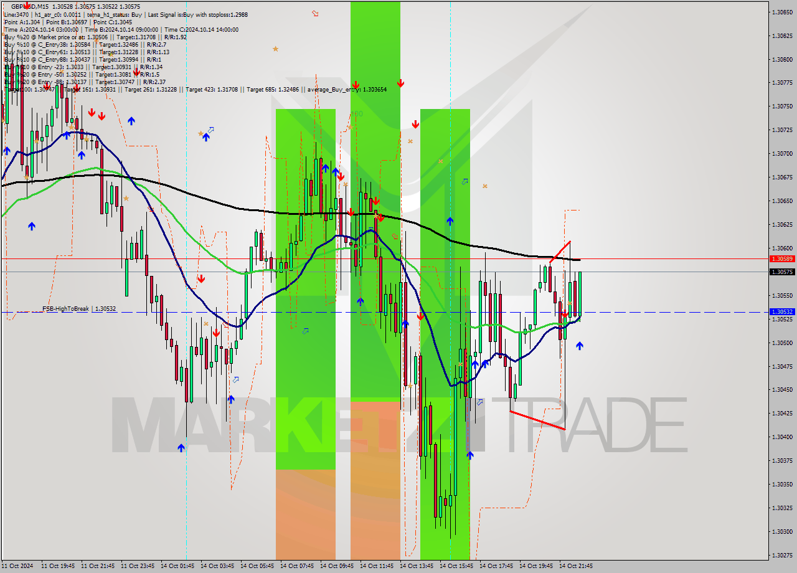Click the 'Target 685: 1.32486' text

273,89
